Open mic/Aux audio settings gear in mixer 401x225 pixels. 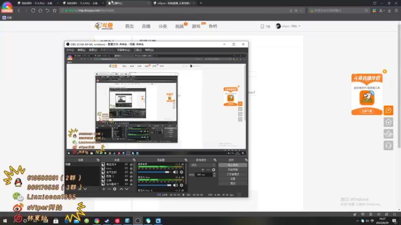181,185
